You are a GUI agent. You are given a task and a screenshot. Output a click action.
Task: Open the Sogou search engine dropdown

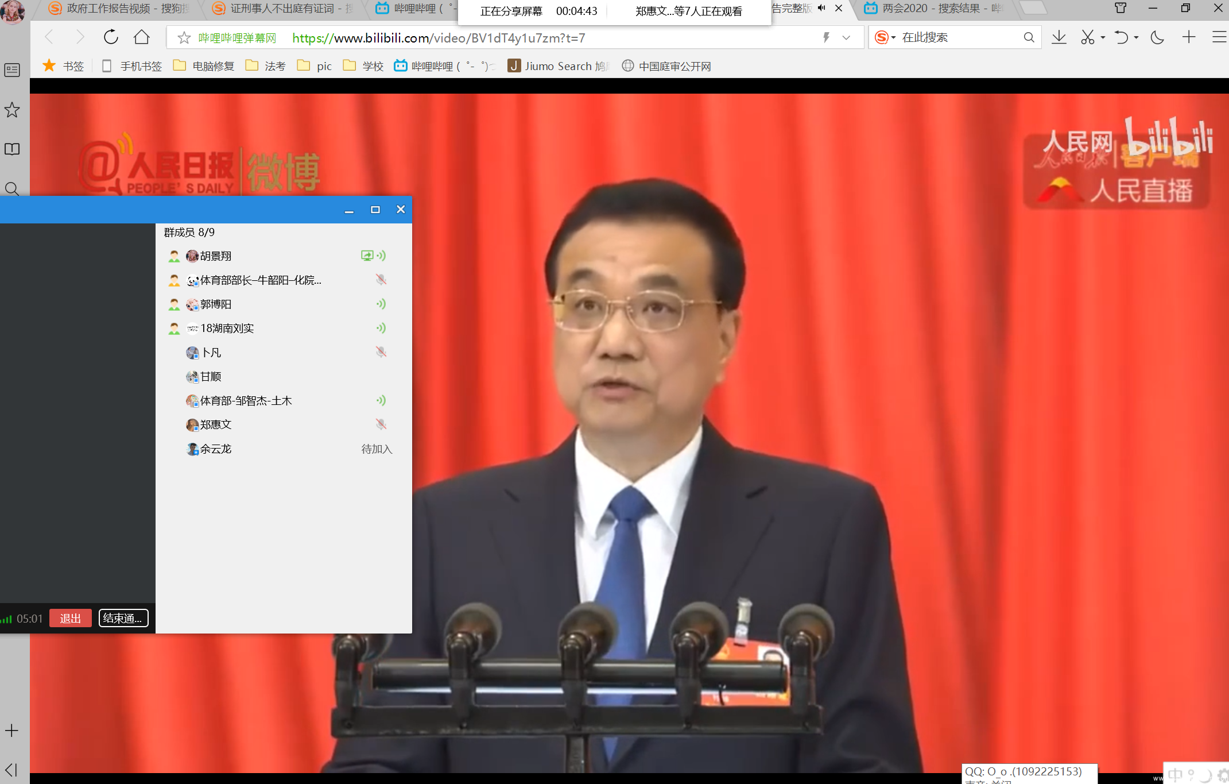coord(893,38)
